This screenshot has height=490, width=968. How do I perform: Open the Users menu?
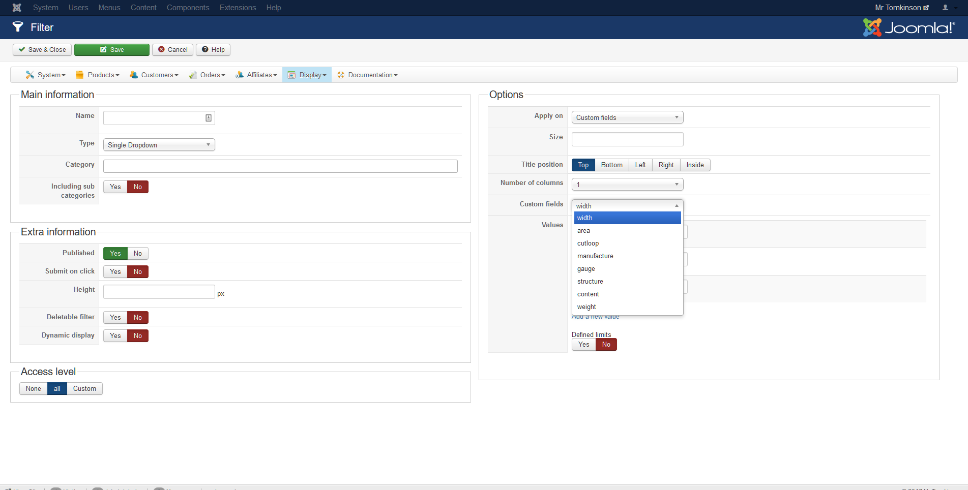click(x=78, y=8)
